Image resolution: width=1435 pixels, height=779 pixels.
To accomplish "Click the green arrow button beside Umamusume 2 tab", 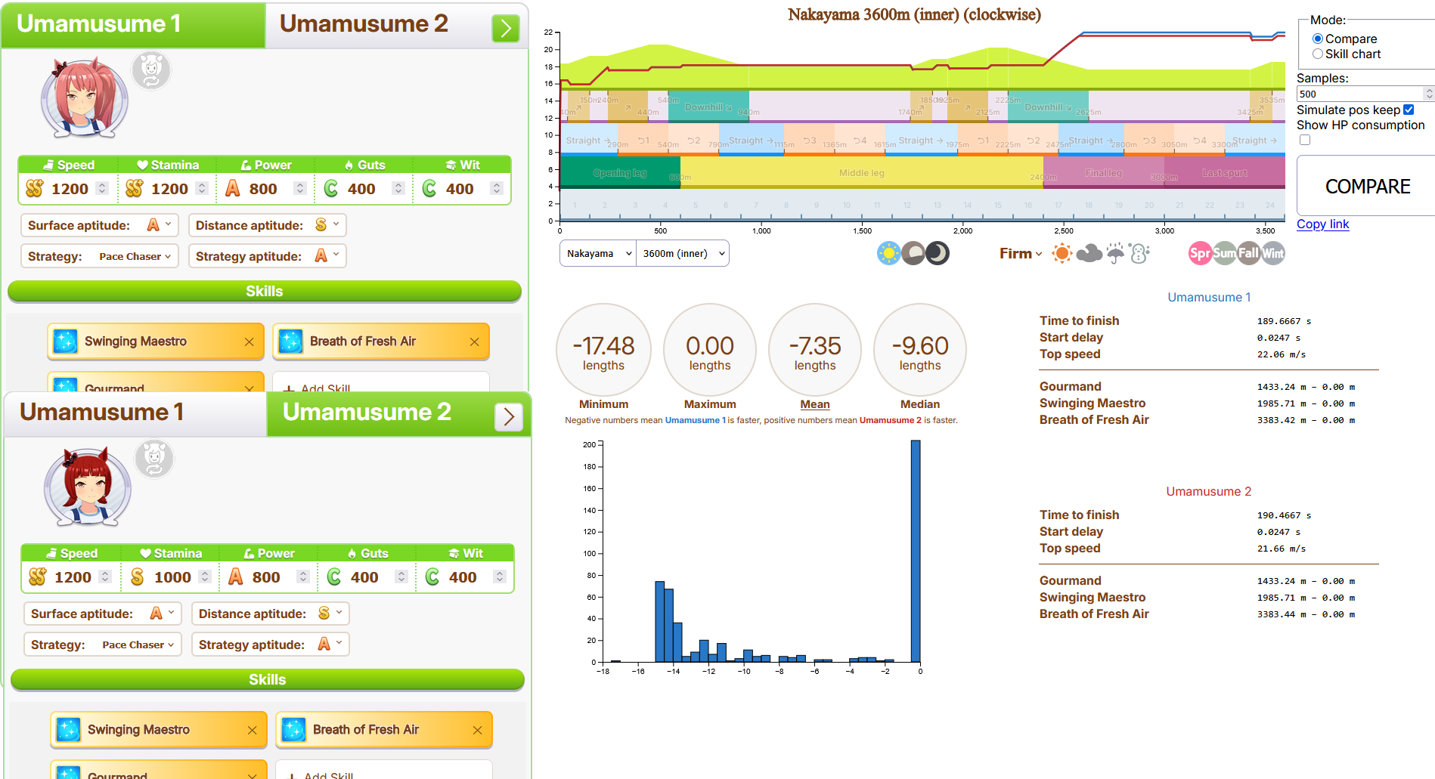I will tap(506, 29).
